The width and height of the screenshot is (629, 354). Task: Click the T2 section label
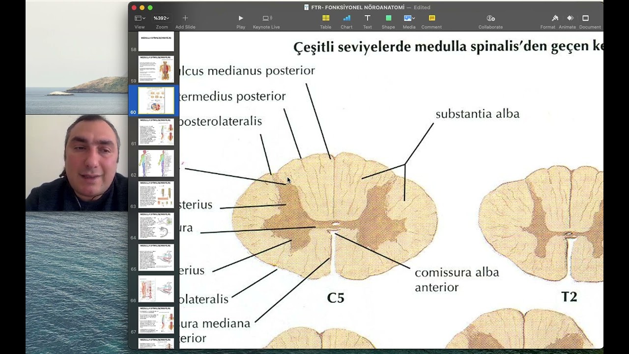[569, 296]
